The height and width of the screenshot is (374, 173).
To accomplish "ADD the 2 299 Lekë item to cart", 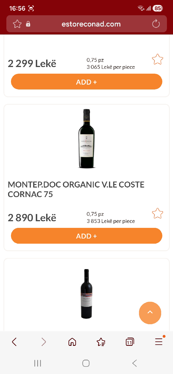I will pos(86,82).
